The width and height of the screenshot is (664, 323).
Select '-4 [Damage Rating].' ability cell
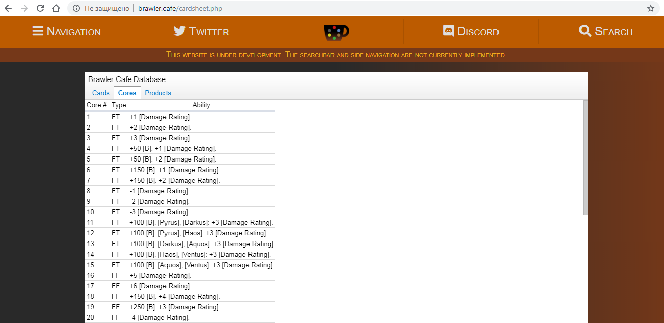click(201, 317)
